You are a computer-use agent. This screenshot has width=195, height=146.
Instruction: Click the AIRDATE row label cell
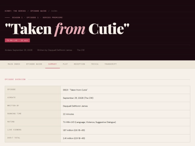33,98
